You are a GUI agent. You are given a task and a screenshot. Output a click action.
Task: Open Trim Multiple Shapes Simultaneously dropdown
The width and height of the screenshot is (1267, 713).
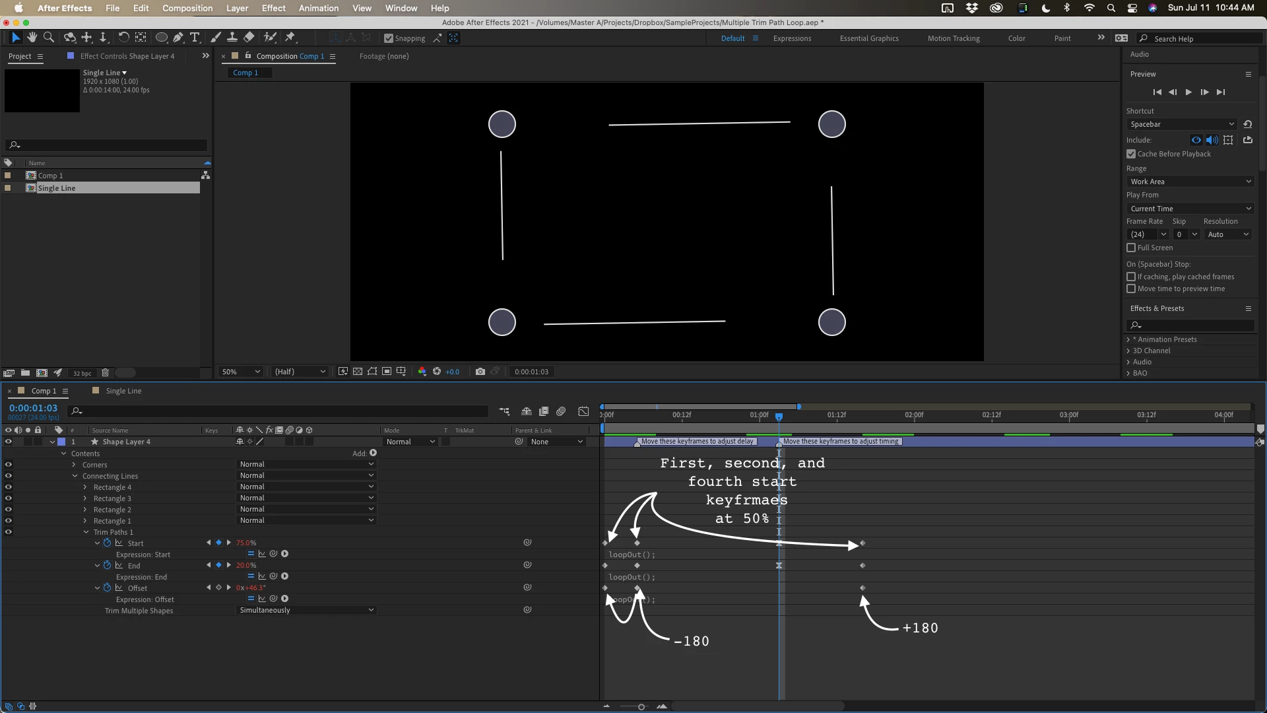tap(306, 611)
